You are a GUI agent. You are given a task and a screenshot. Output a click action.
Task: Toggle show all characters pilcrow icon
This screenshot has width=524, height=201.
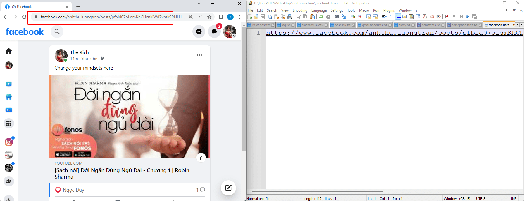coord(391,17)
